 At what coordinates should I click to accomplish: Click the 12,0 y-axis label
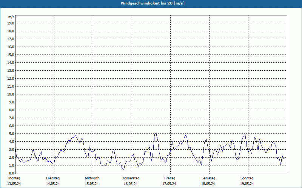(11, 79)
